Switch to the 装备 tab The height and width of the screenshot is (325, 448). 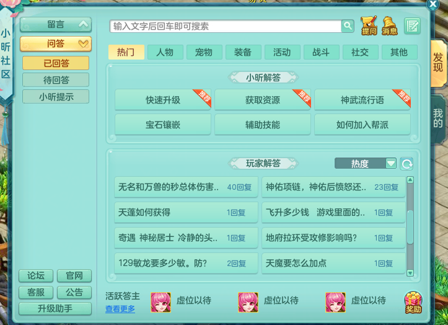[243, 52]
